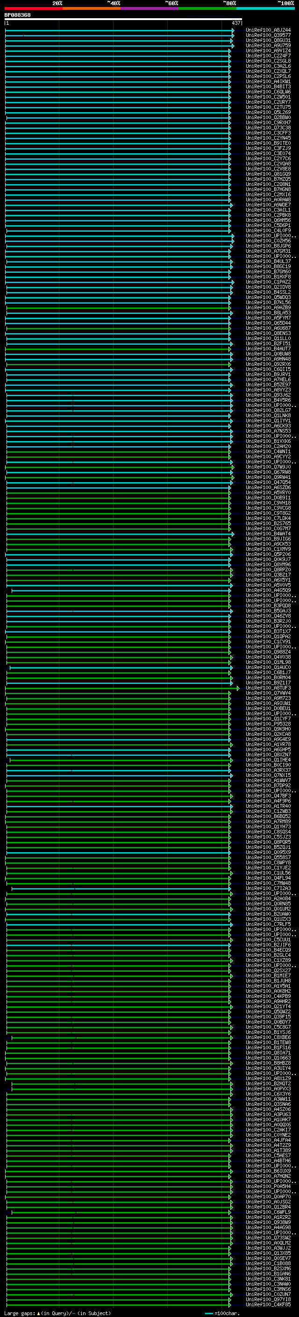Click the white query sequence ruler bar
Image resolution: width=299 pixels, height=1317 pixels.
click(123, 19)
